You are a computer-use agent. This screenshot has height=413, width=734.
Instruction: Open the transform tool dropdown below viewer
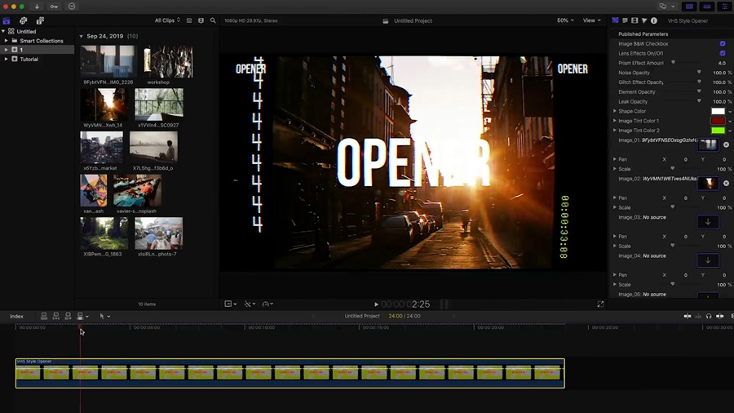coord(230,304)
